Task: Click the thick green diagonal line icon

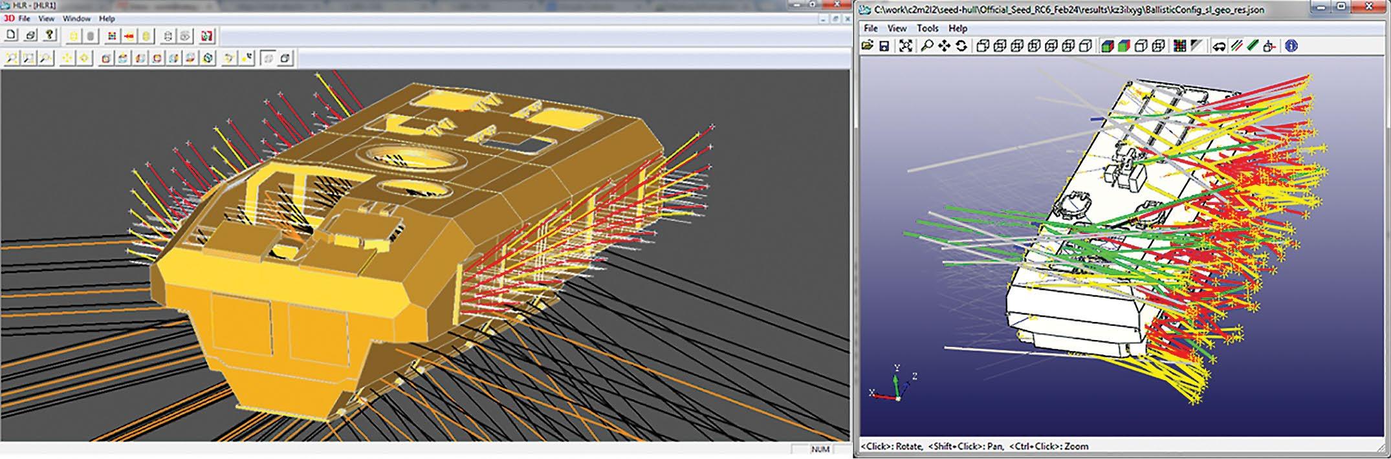Action: click(x=1253, y=46)
